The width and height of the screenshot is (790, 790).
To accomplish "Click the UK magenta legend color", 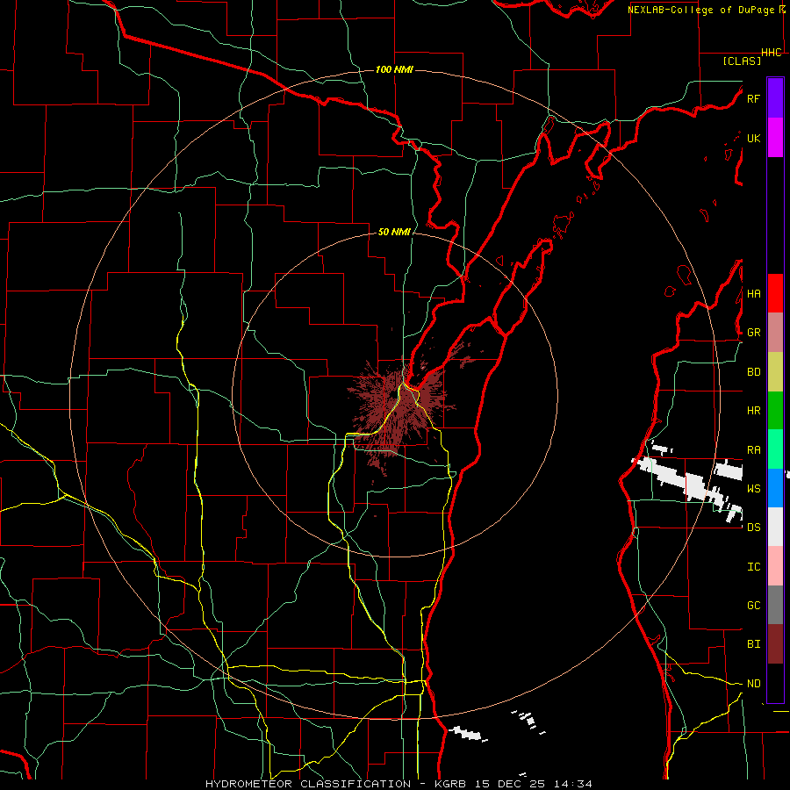I will tap(775, 138).
